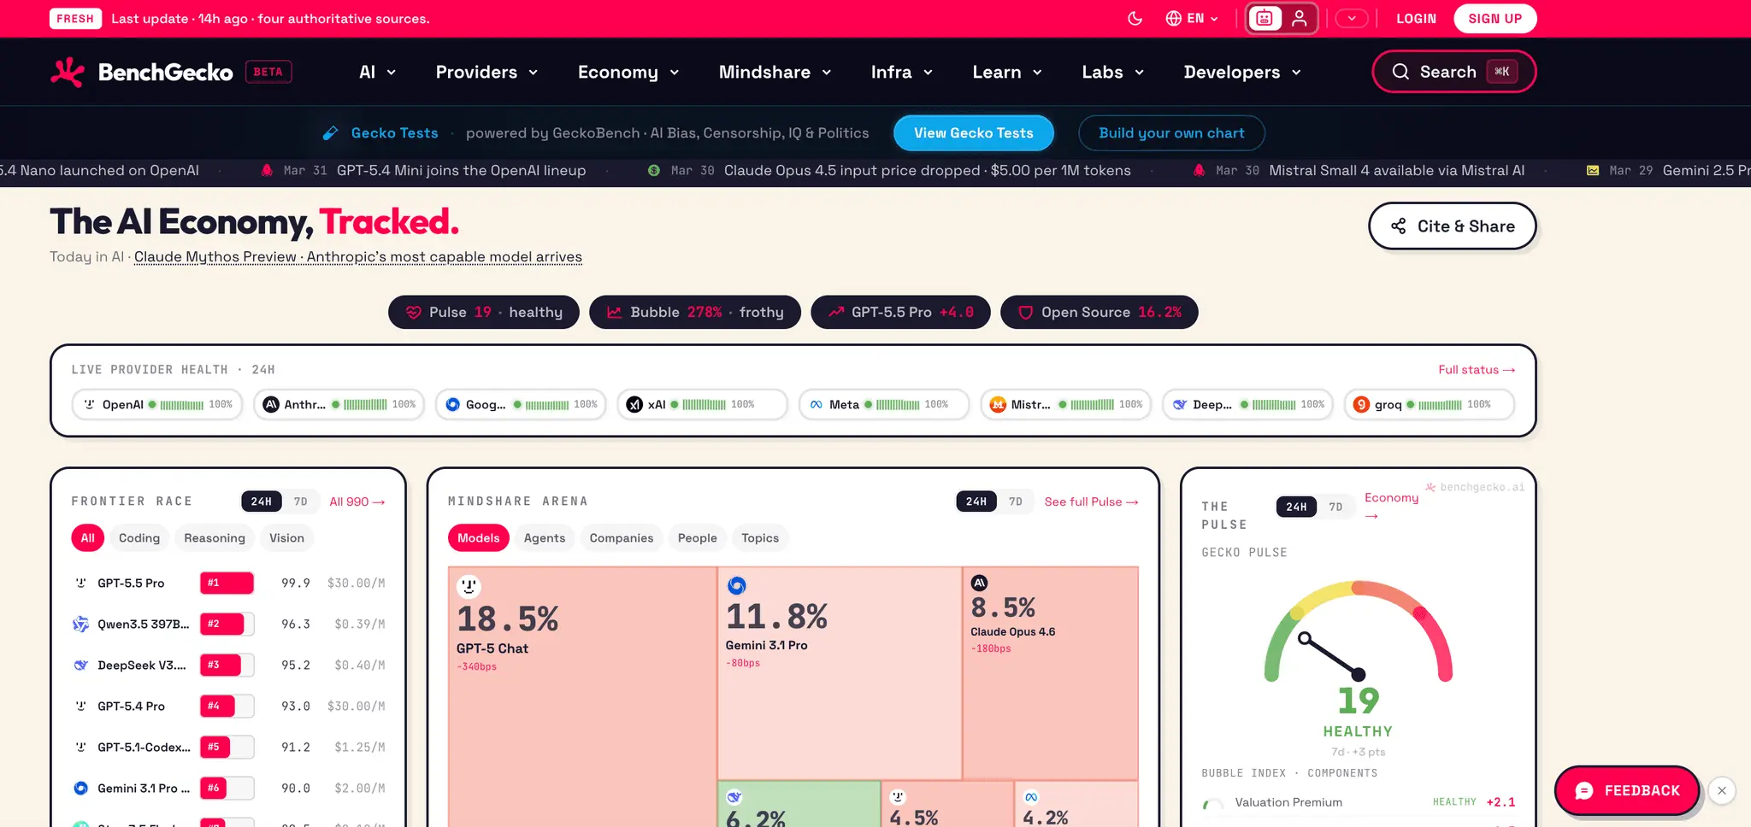Open the Claude Mythos Preview headline link
This screenshot has height=827, width=1751.
(358, 257)
